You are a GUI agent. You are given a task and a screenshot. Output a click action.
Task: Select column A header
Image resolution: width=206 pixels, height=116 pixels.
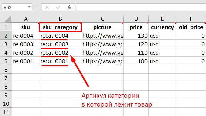pyautogui.click(x=26, y=19)
